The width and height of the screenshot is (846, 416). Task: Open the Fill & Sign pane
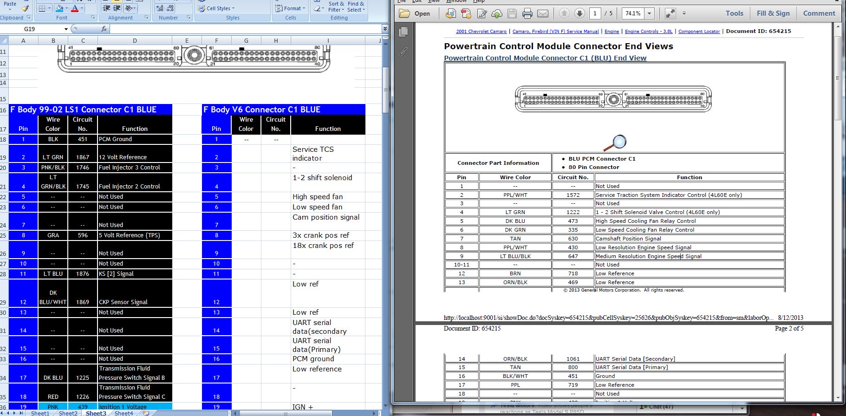coord(773,13)
